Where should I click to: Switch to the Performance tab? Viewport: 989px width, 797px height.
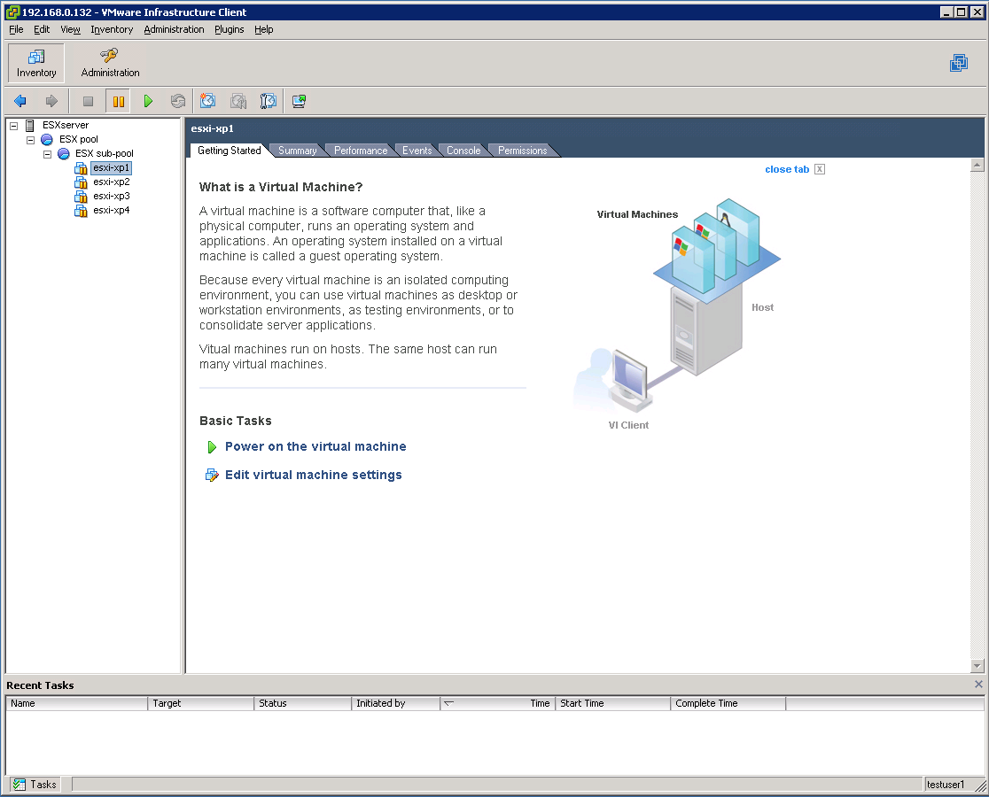[x=361, y=151]
